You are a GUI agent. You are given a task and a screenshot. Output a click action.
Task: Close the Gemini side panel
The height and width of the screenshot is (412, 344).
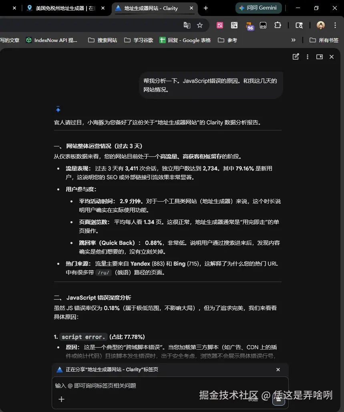[332, 57]
